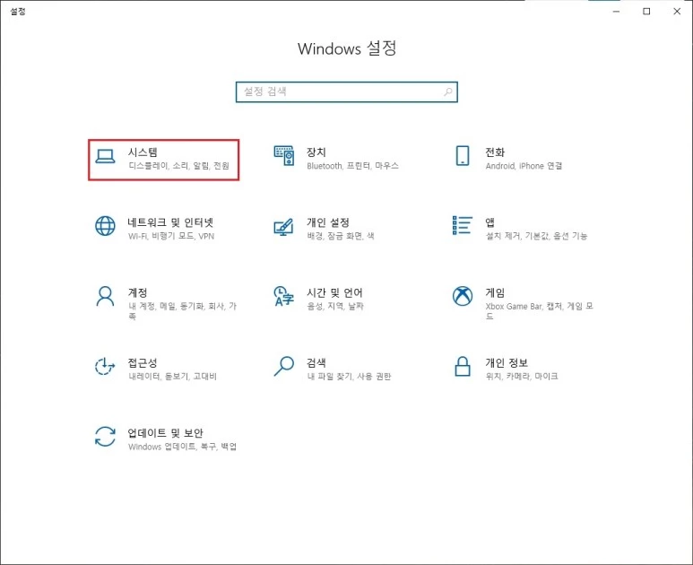Open the 시스템 laptop icon
Viewport: 693px width, 565px height.
[x=105, y=156]
